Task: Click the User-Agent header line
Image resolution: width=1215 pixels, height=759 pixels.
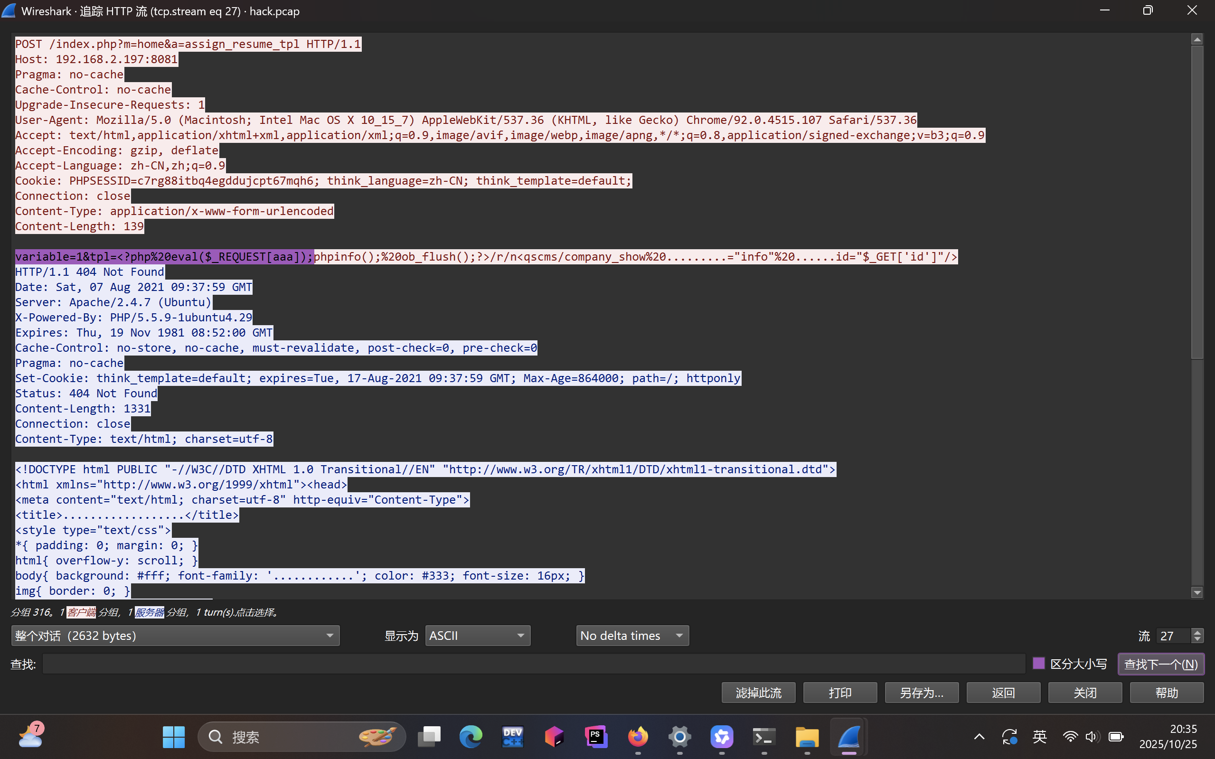Action: [x=466, y=120]
